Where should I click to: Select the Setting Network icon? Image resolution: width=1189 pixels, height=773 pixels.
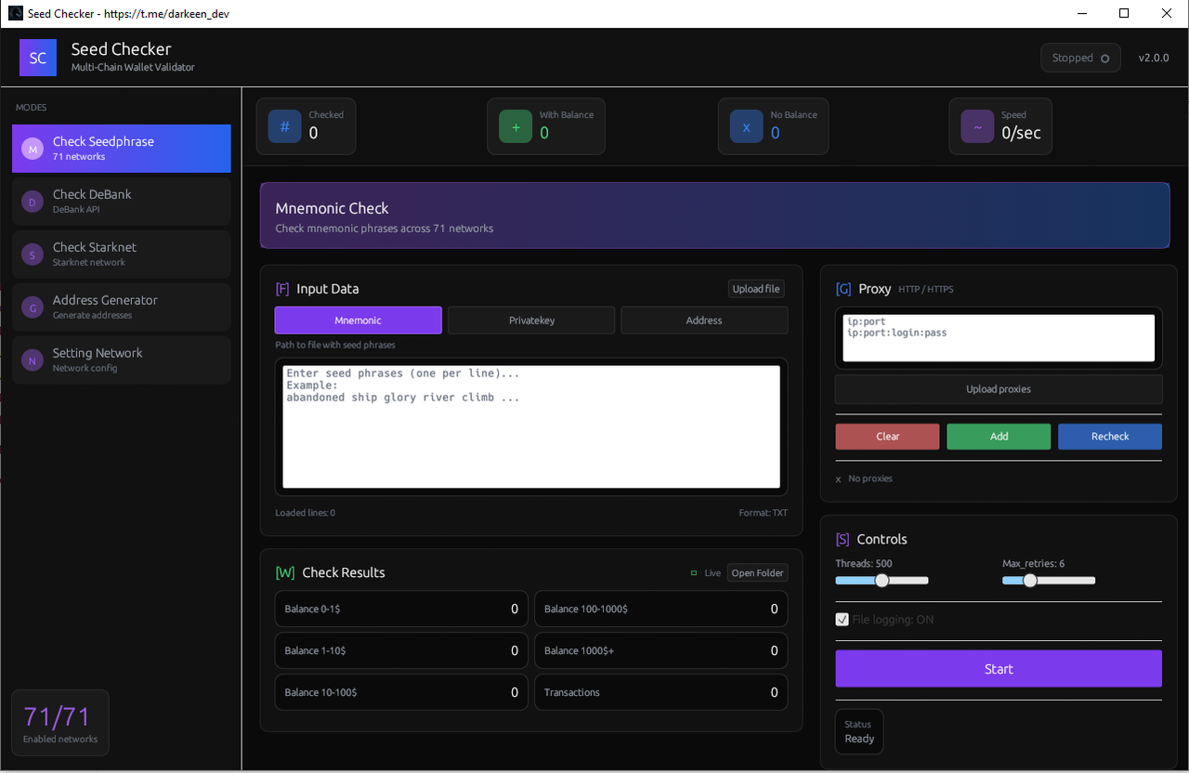pos(32,360)
